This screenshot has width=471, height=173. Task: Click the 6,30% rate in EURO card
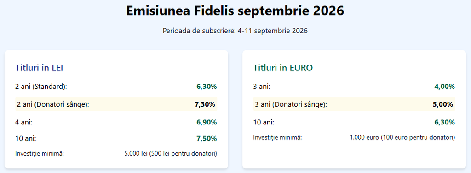coord(445,122)
